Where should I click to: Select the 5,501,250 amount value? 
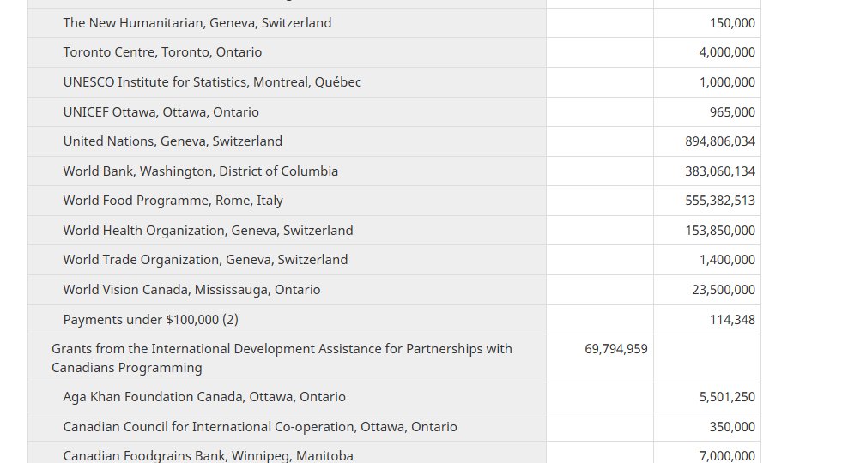pyautogui.click(x=727, y=397)
